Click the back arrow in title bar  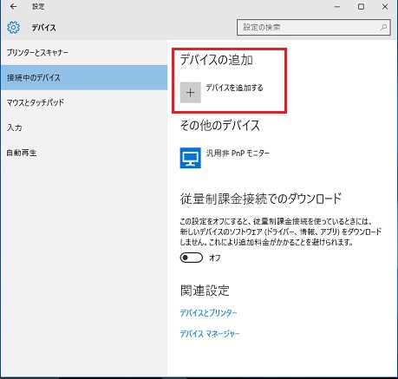click(x=13, y=6)
